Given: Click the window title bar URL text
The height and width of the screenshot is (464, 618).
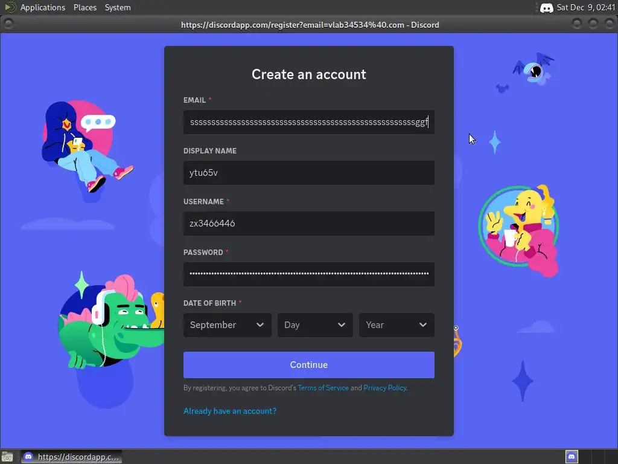Looking at the screenshot, I should 310,25.
